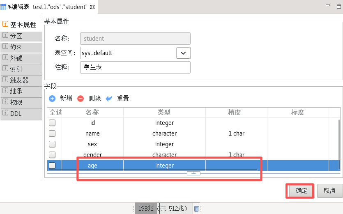Screen dimensions: 343x214
Task: Click into the 注释 comment field
Action: (135, 67)
